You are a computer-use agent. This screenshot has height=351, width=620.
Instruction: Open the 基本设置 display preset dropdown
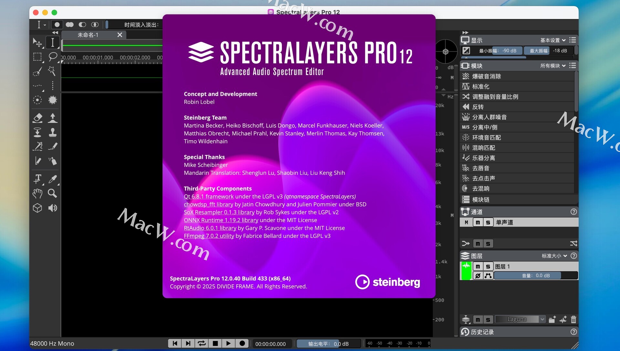553,40
